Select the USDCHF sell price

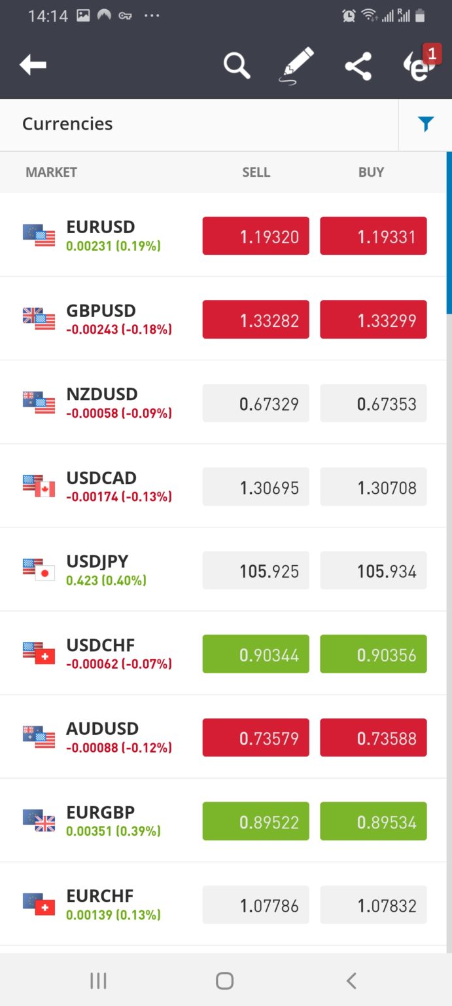[x=255, y=654]
